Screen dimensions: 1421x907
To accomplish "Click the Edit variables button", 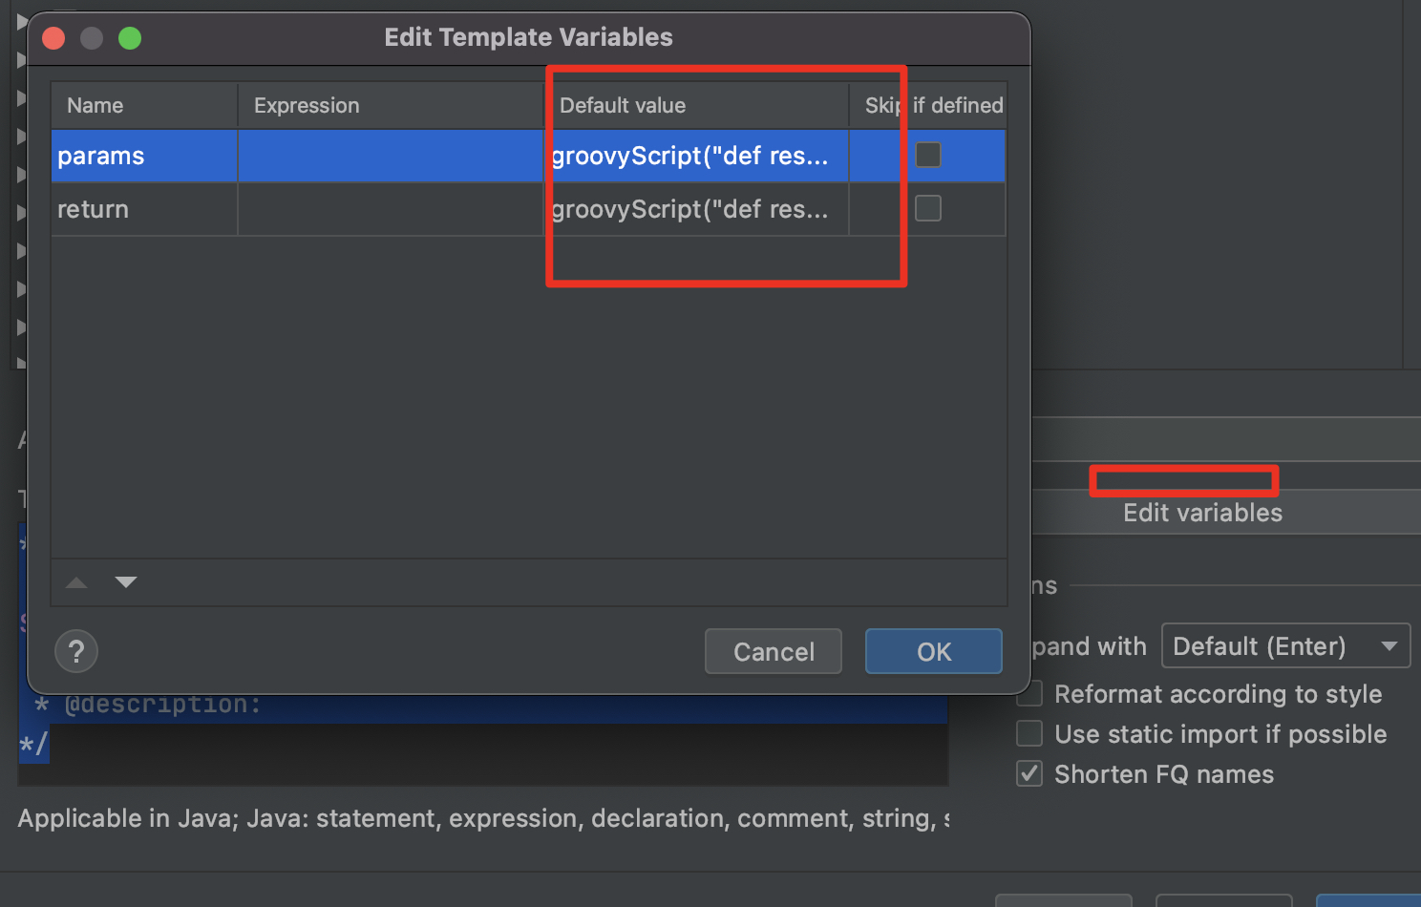I will [x=1202, y=513].
